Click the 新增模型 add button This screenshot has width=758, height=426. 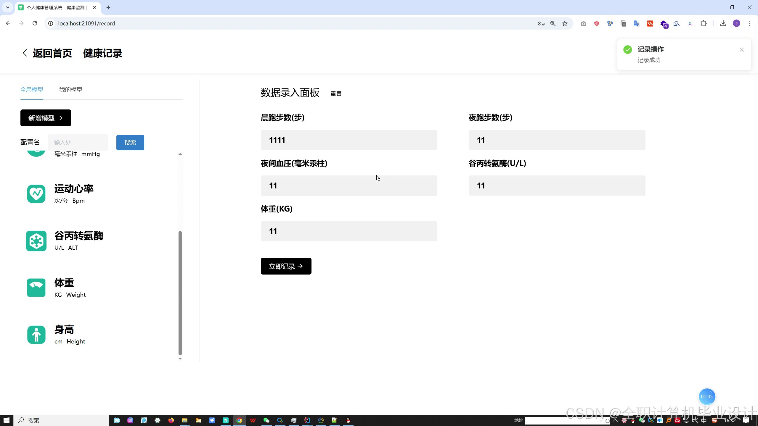pyautogui.click(x=46, y=118)
